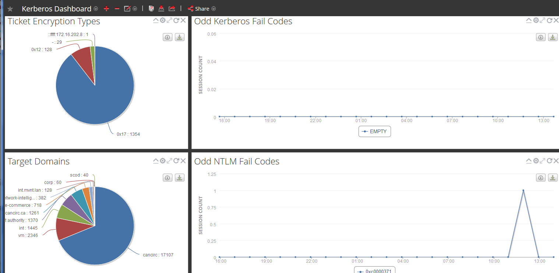Toggle the 0xc0000371 legend series
The width and height of the screenshot is (559, 273).
(375, 271)
